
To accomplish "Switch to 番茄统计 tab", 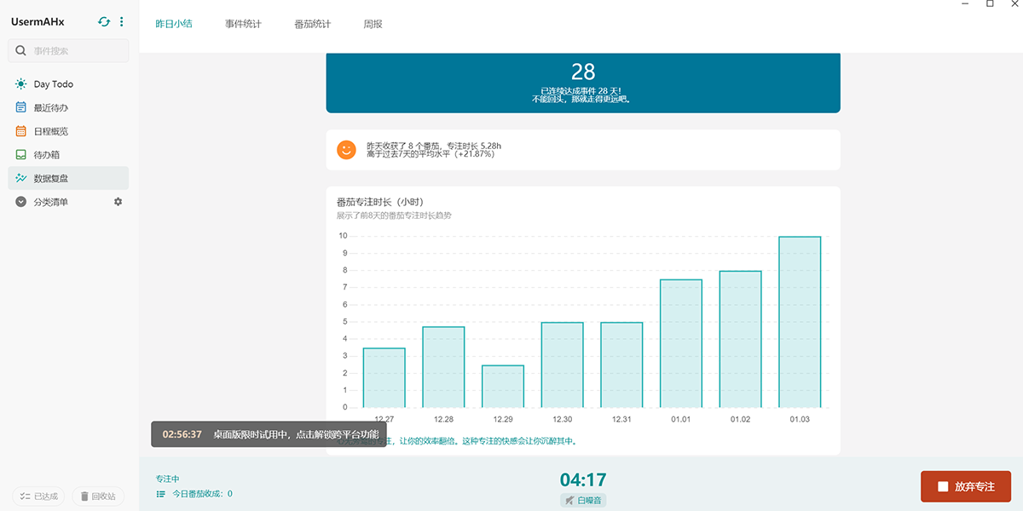I will 312,24.
